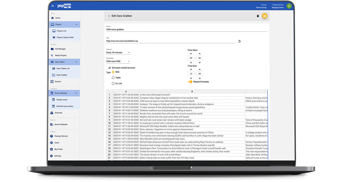Screen dimensions: 343x182
Task: Click the Home icon in sidebar
Action: click(x=52, y=18)
